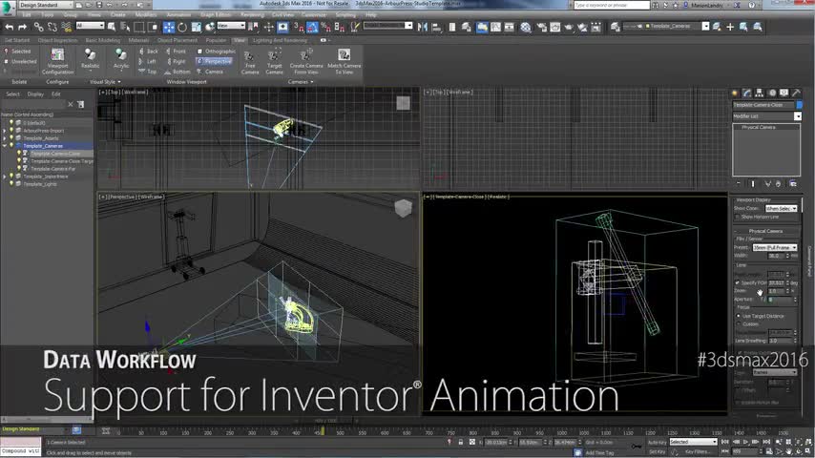Click Create Camera From View icon

click(306, 61)
